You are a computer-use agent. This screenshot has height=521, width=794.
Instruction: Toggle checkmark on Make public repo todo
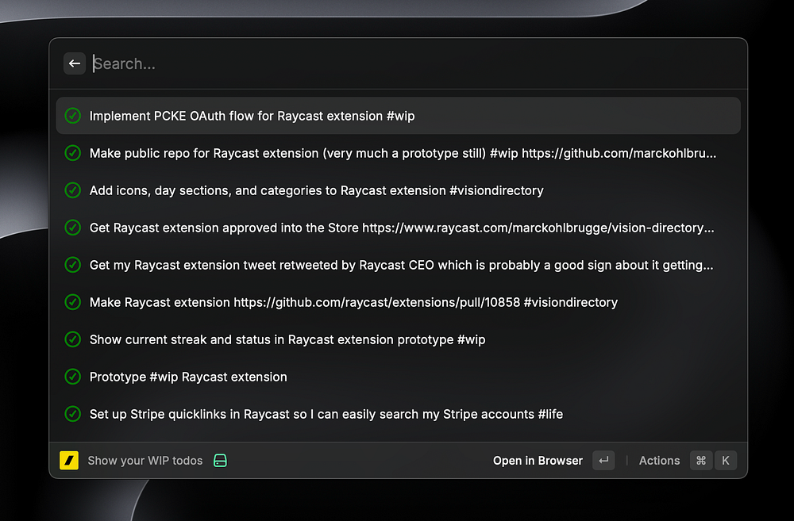pos(73,153)
